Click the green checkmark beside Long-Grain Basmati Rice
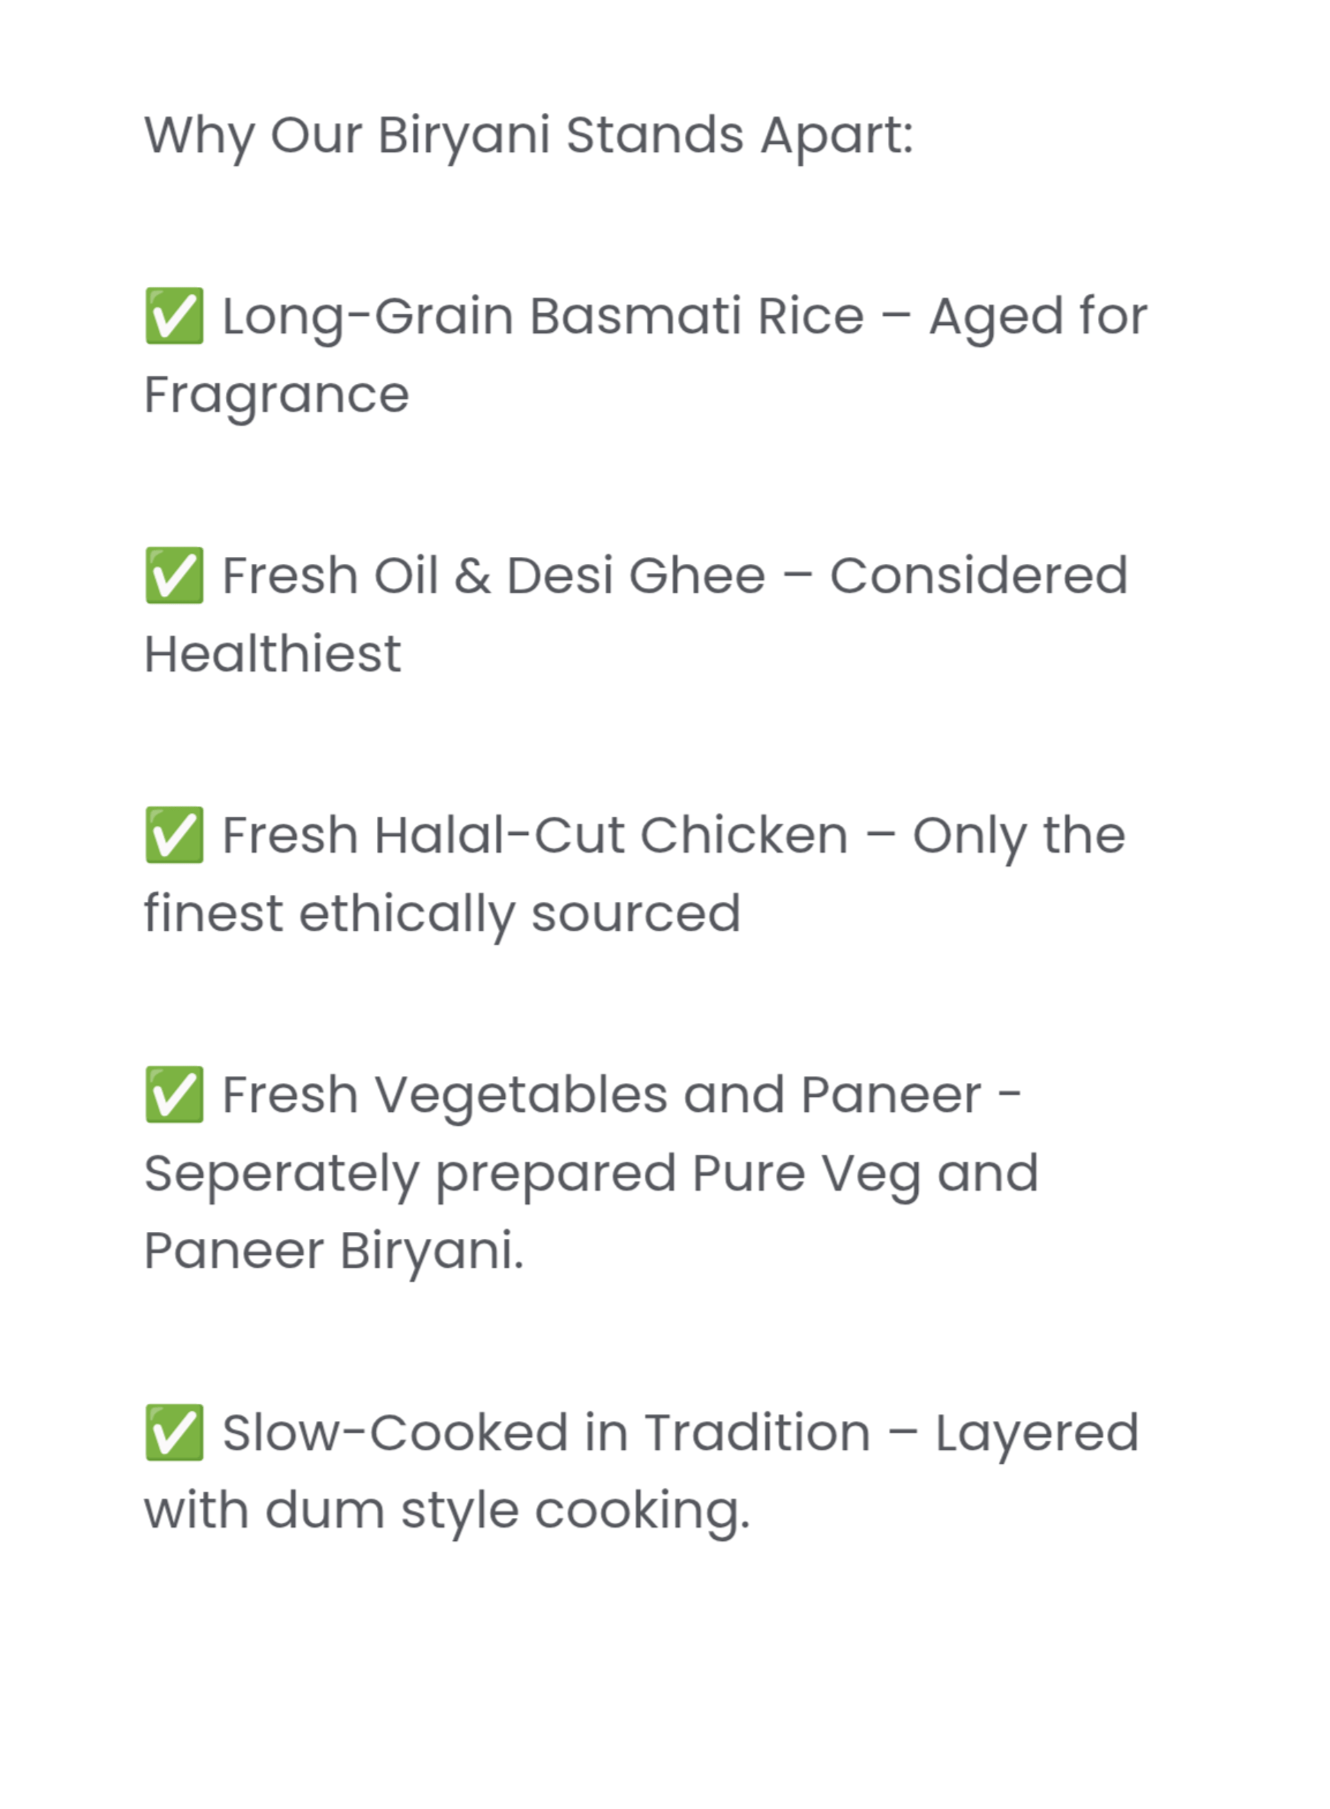Viewport: 1330px width, 1809px height. pyautogui.click(x=174, y=316)
